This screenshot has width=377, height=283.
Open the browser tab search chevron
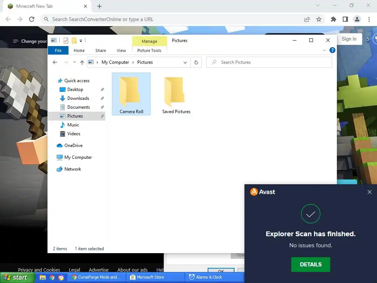[x=318, y=5]
